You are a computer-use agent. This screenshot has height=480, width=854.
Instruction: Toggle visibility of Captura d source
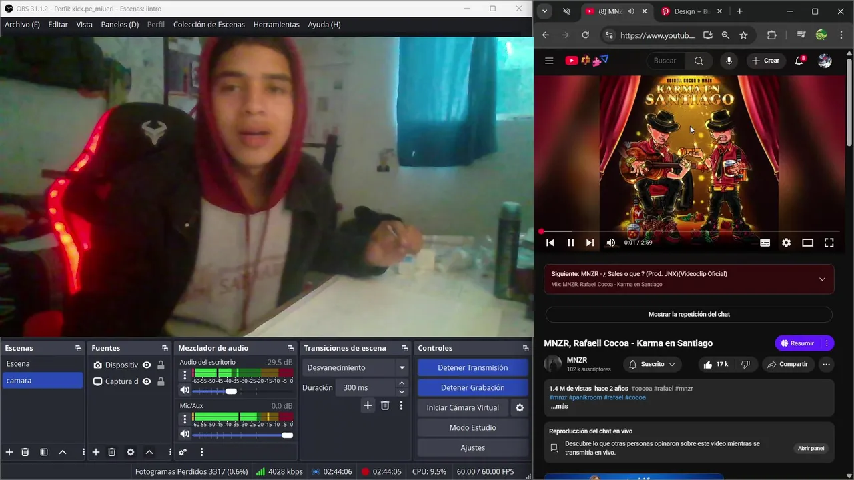(x=147, y=382)
